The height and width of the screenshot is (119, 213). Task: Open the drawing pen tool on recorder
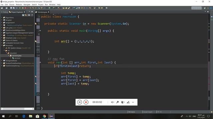(128, 102)
